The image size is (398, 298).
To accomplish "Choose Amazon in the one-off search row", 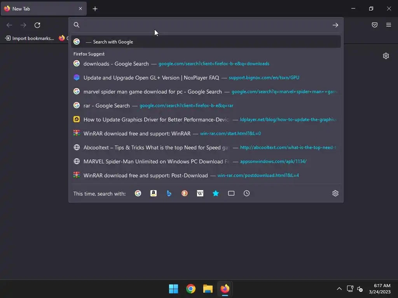I will (x=153, y=193).
